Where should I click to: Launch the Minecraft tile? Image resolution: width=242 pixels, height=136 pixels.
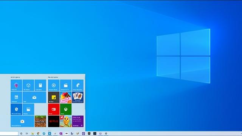click(x=40, y=121)
